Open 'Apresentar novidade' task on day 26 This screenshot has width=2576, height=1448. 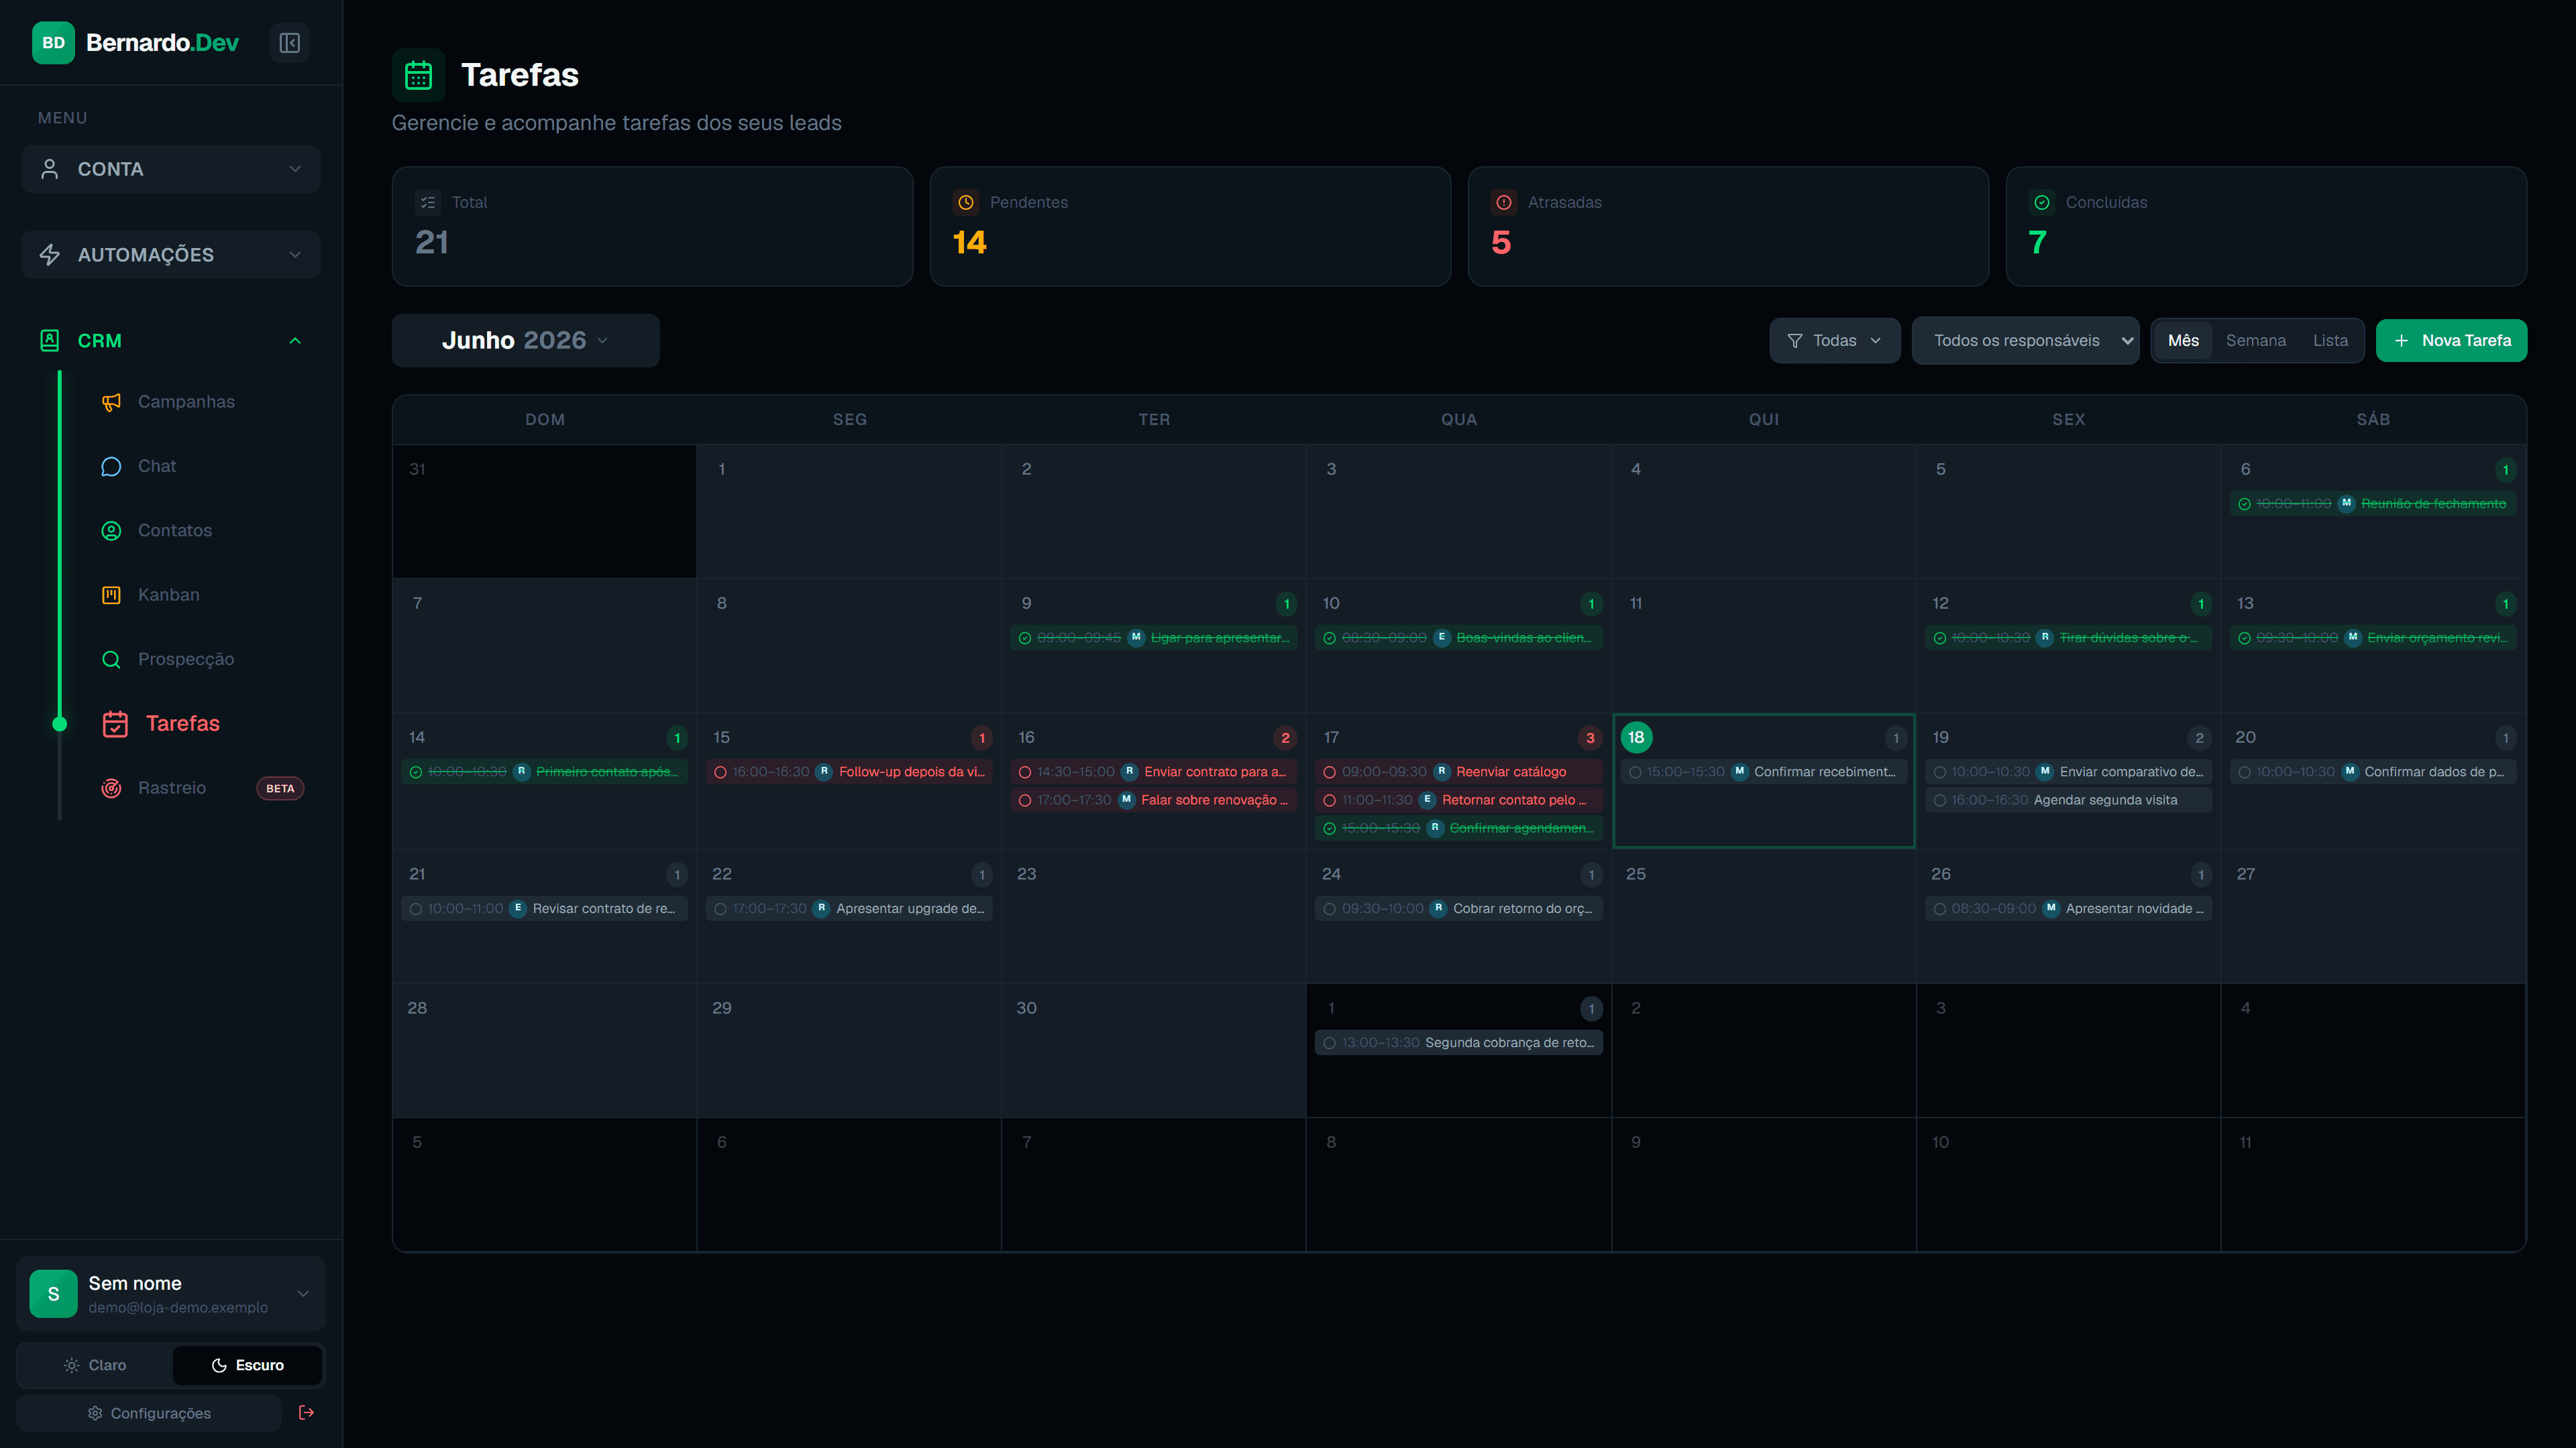tap(2068, 908)
